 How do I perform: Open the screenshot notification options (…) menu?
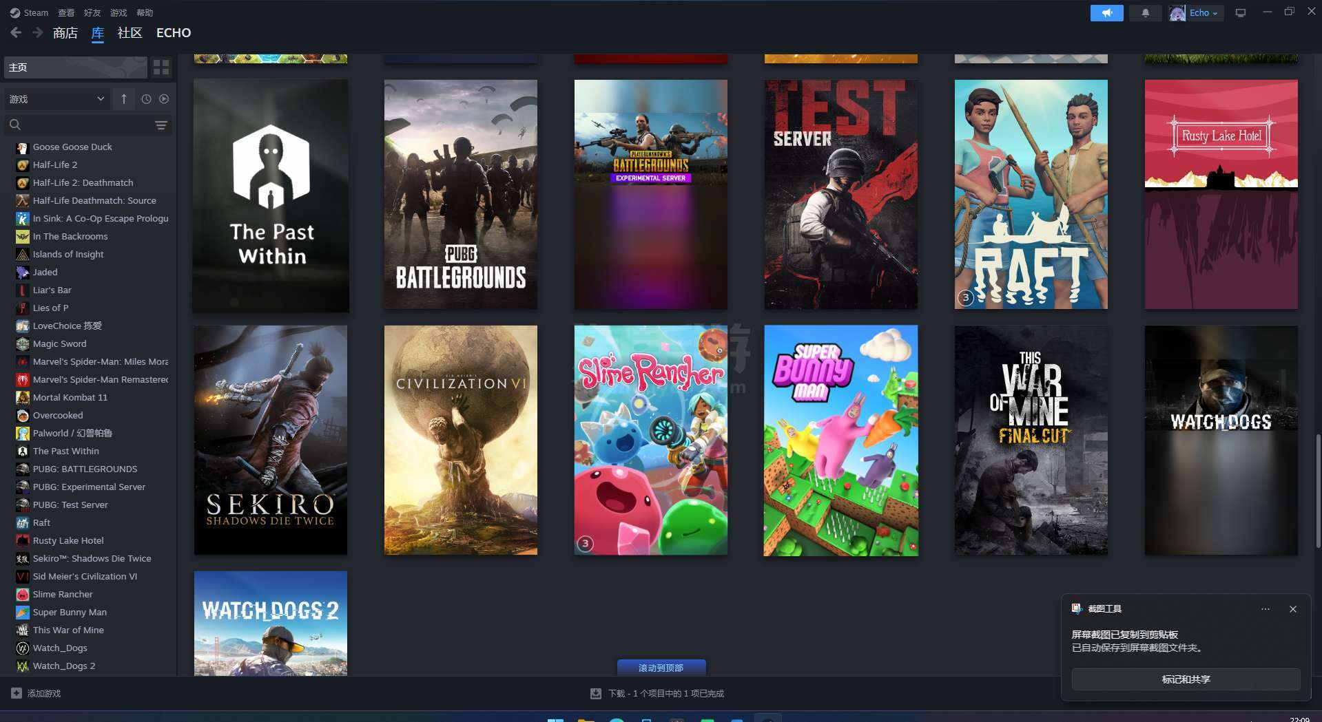pos(1265,609)
